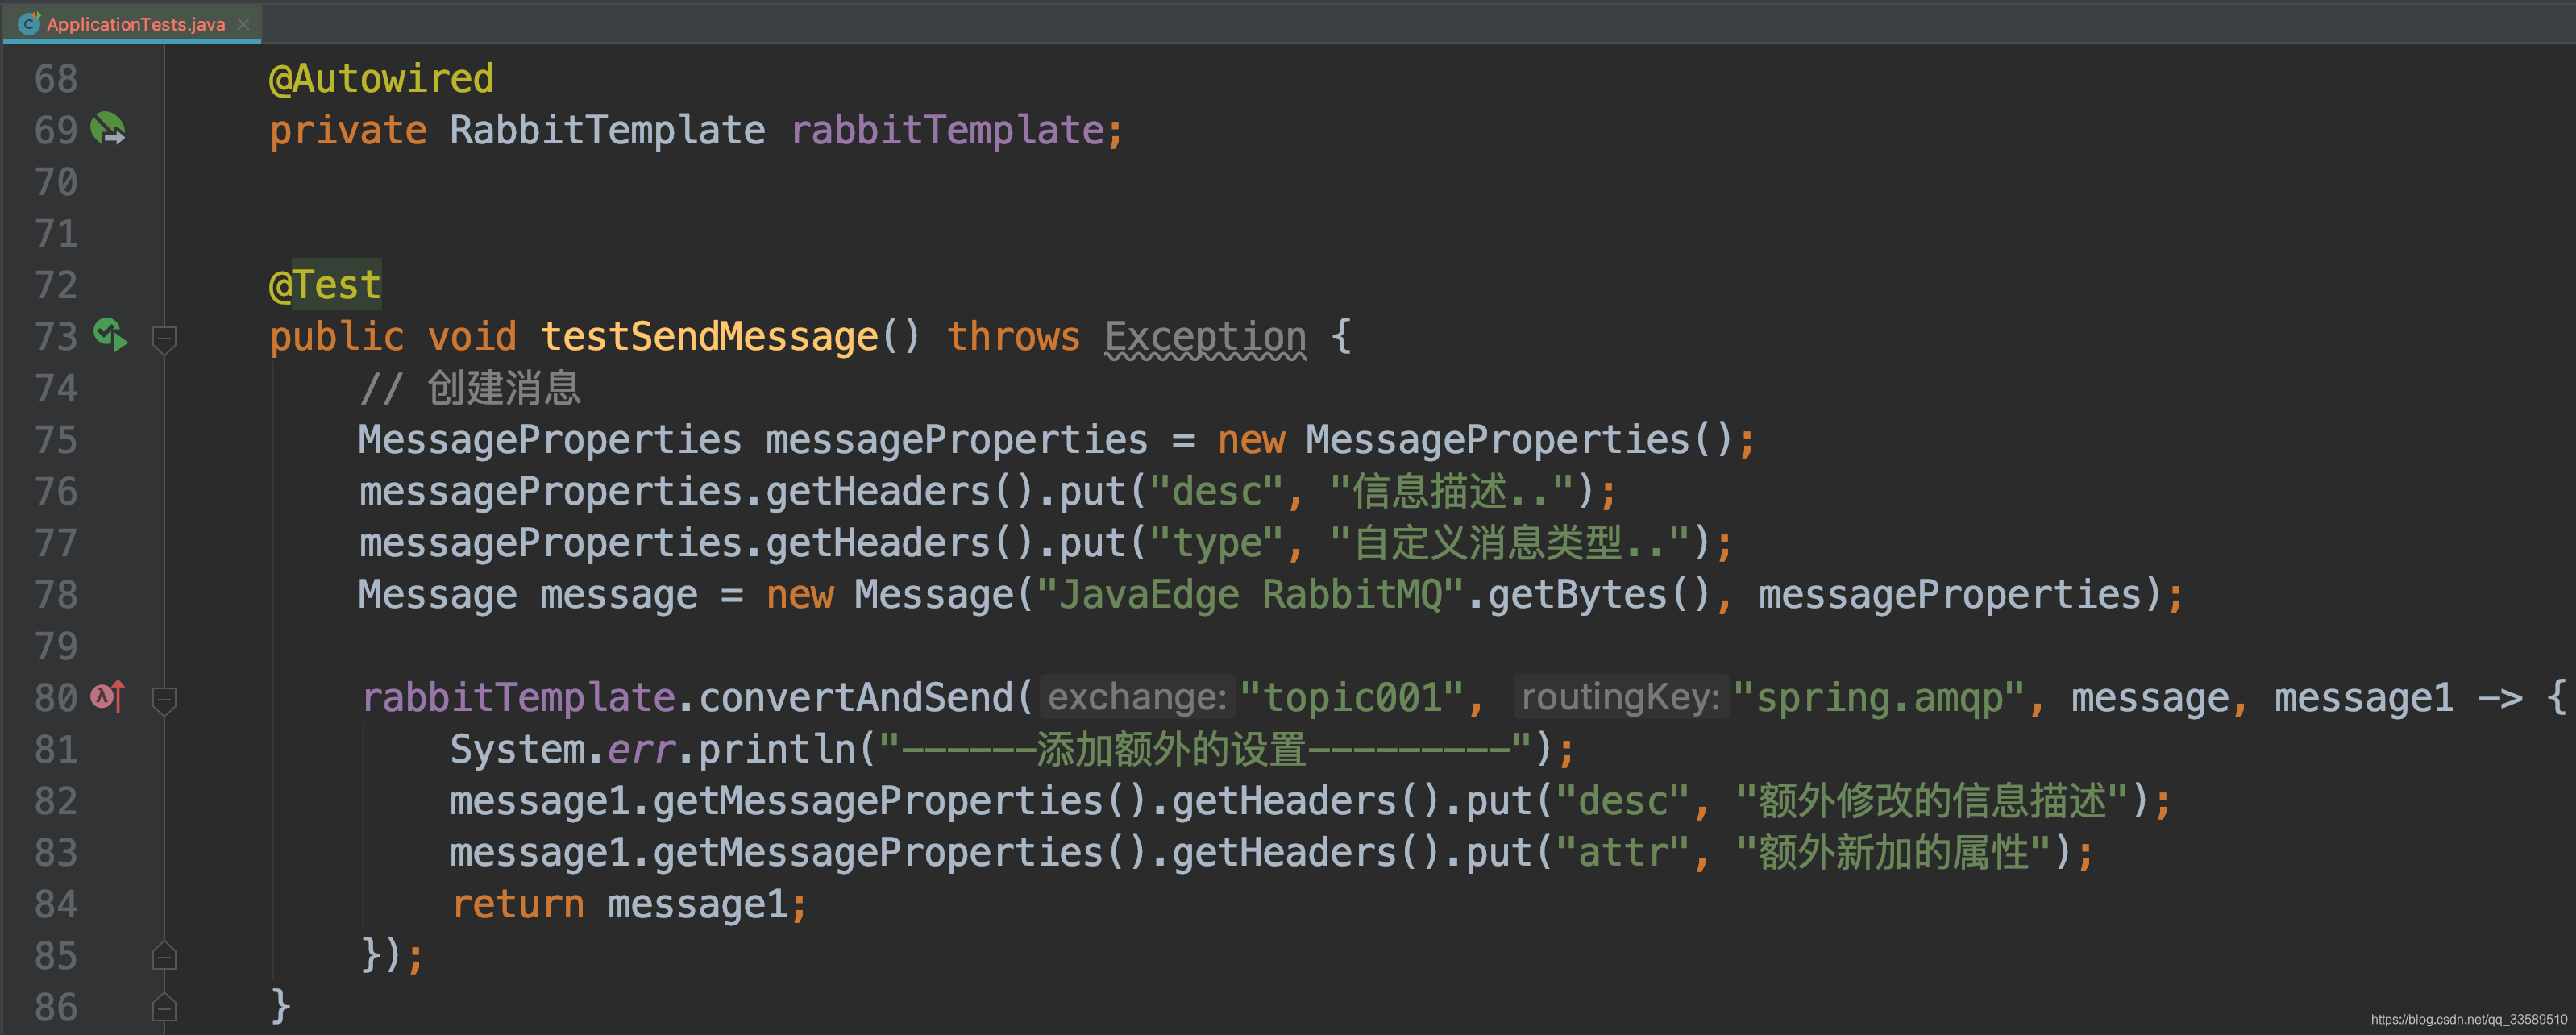Close the ApplicationTests.java tab
The width and height of the screenshot is (2576, 1035).
click(244, 23)
